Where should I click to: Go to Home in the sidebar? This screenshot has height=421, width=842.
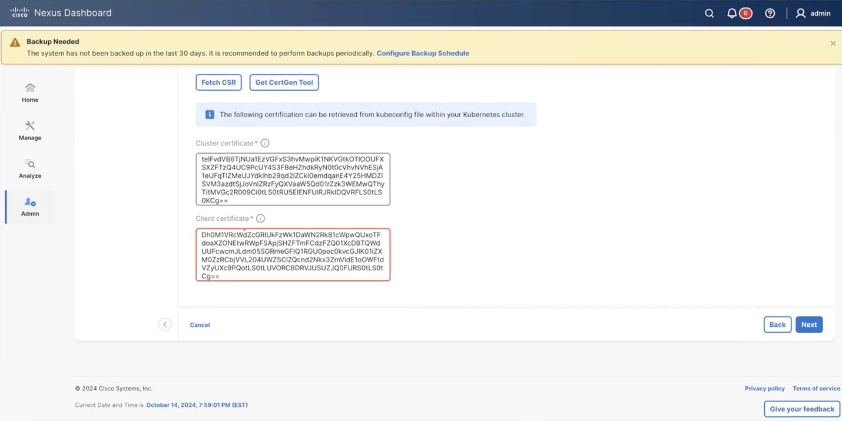(30, 92)
